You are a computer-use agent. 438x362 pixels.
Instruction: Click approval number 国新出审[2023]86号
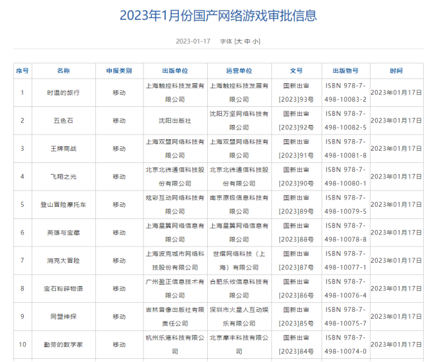coord(297,289)
